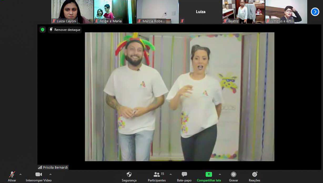Stop camera using Interromper Vídeo
The width and height of the screenshot is (323, 183).
[39, 175]
